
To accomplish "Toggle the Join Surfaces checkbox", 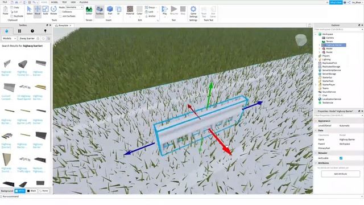I will 60,16.
